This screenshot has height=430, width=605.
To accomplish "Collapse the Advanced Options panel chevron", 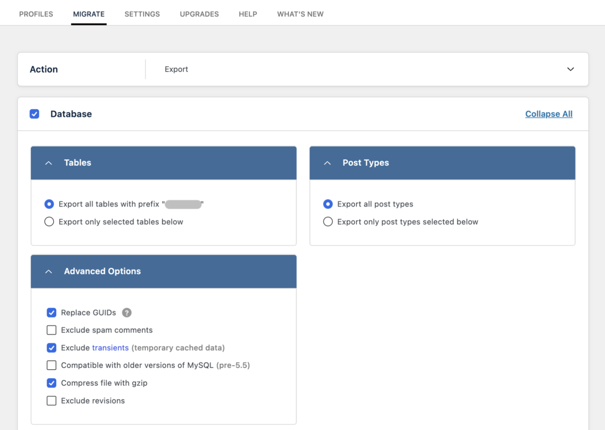I will pos(48,272).
